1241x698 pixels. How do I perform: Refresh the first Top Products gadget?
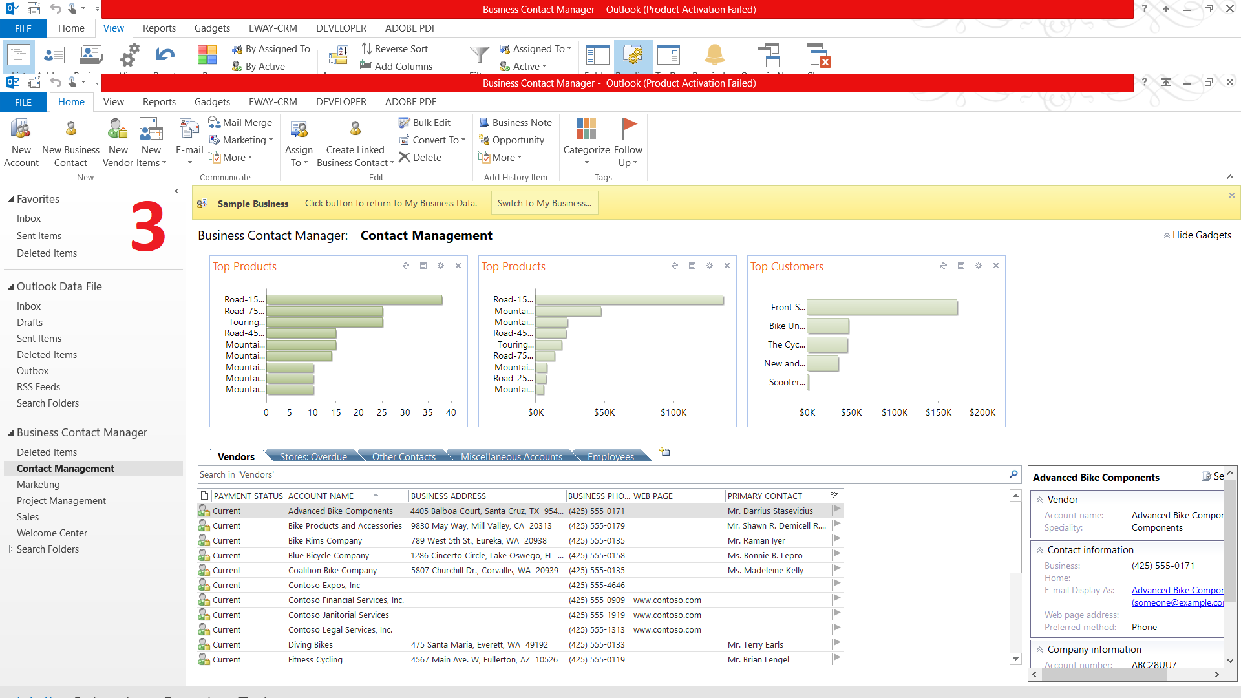(x=406, y=266)
